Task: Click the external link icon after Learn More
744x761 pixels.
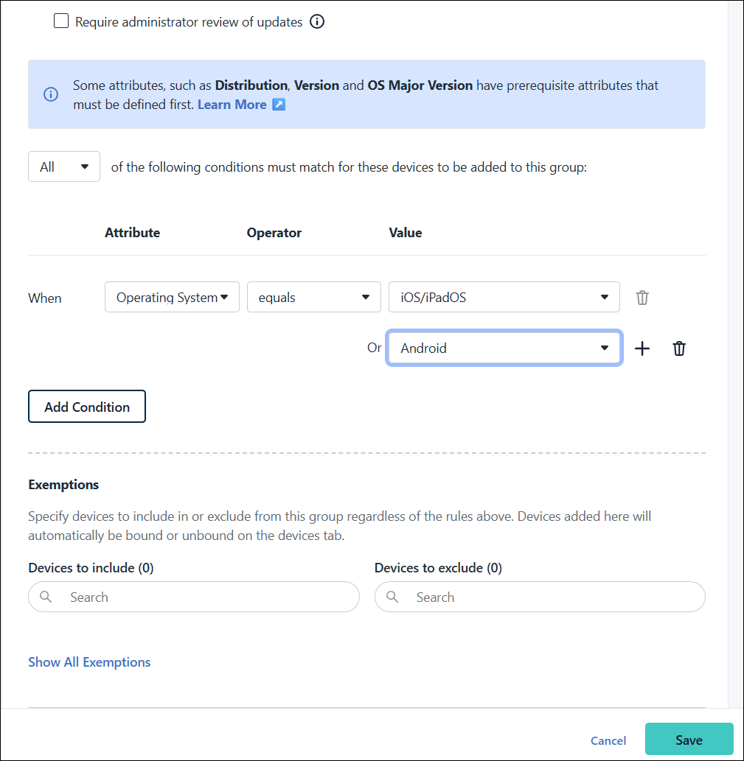Action: coord(278,105)
